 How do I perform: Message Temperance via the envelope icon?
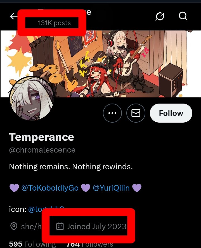(136, 113)
